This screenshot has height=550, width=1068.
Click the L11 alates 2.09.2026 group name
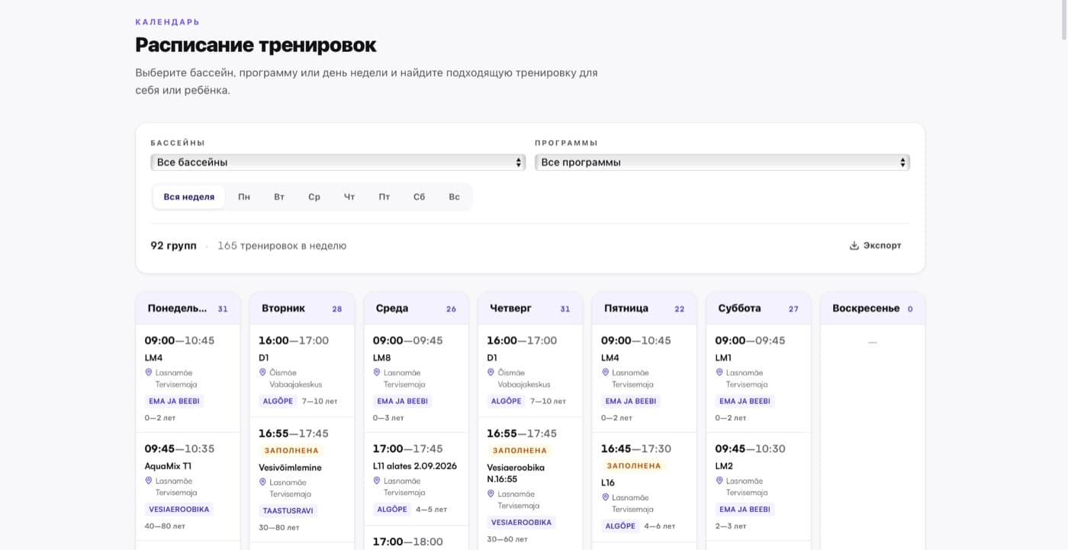click(415, 465)
